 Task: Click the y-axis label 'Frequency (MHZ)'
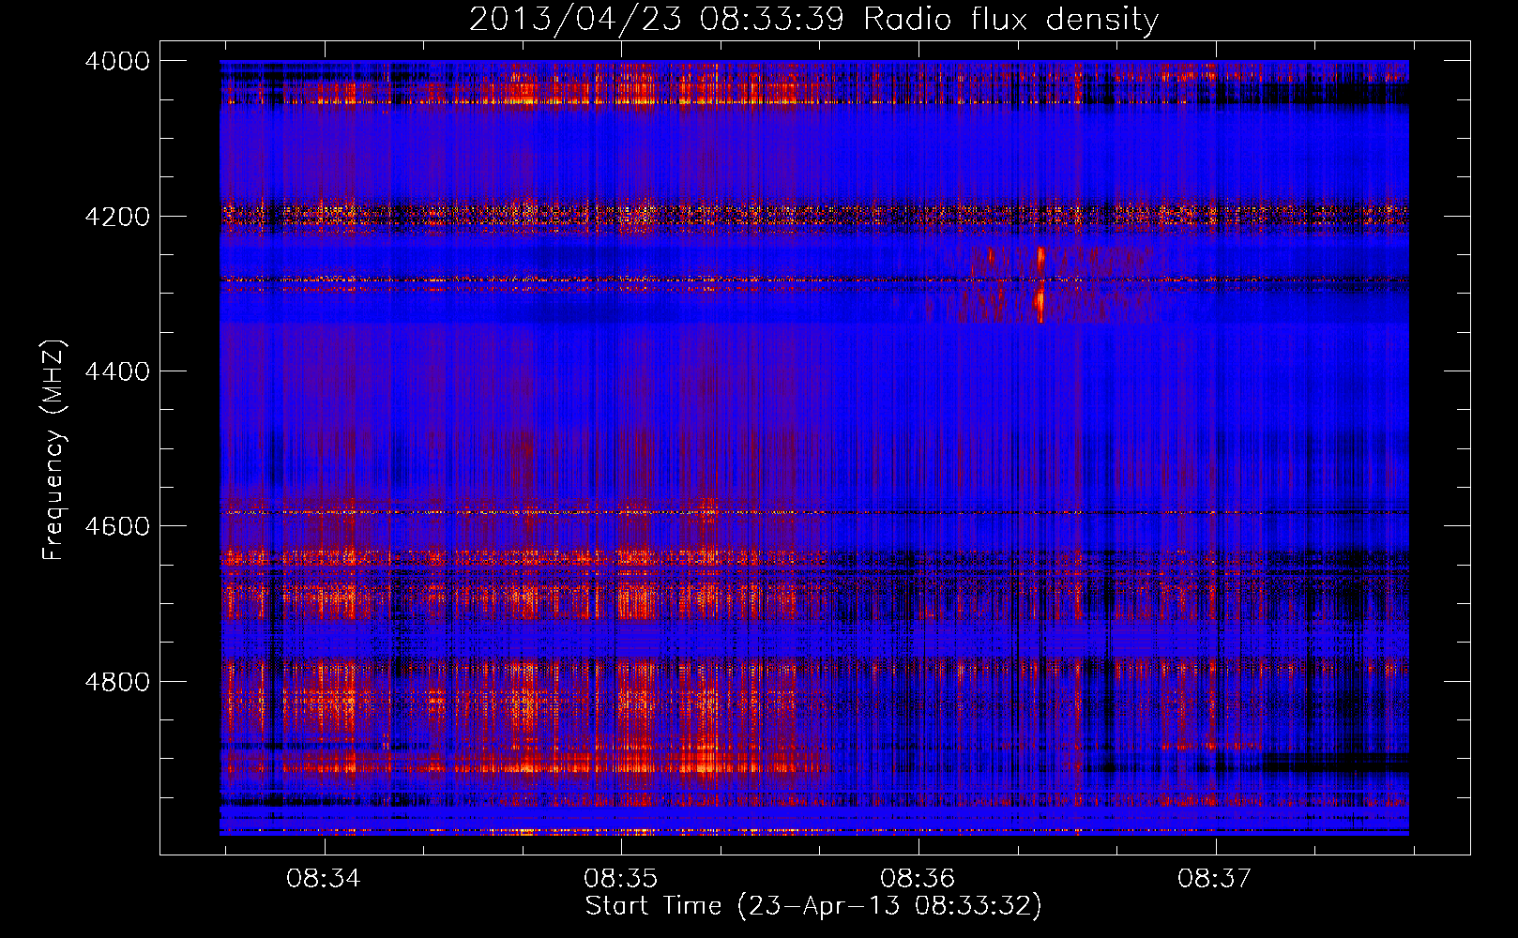54,450
